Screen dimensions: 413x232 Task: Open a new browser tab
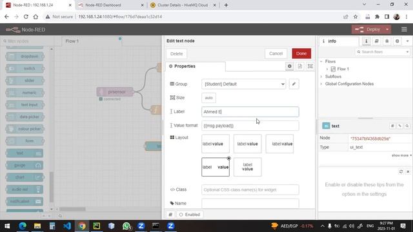point(226,5)
